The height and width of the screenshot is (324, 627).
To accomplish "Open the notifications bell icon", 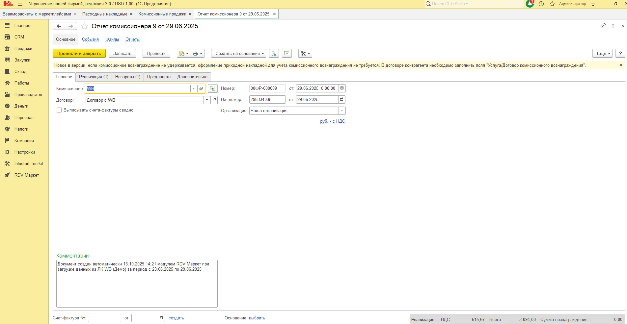I will 530,4.
